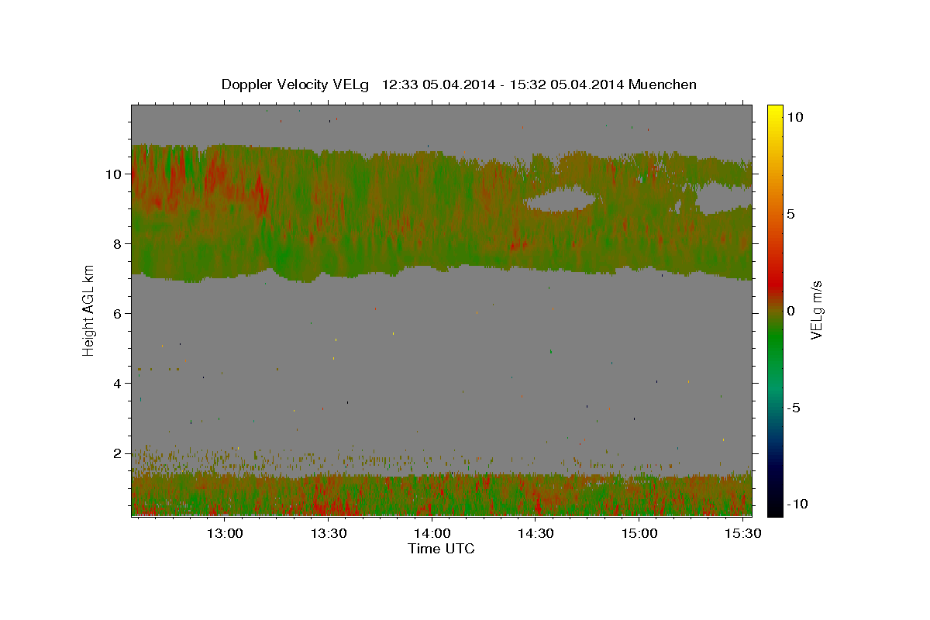Click the 13:30 time tick label
The width and height of the screenshot is (930, 620).
coord(329,534)
